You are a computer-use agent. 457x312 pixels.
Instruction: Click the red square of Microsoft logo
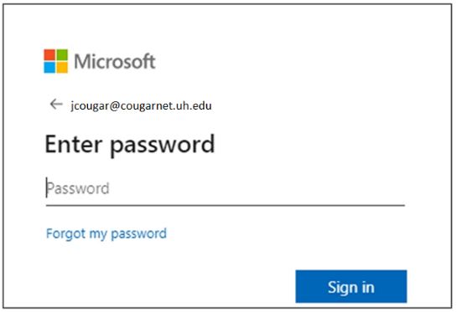click(49, 55)
